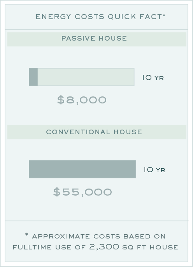Screen dimensions: 193x267
Task: Click the word ENERGY in the title
Action: pyautogui.click(x=53, y=17)
